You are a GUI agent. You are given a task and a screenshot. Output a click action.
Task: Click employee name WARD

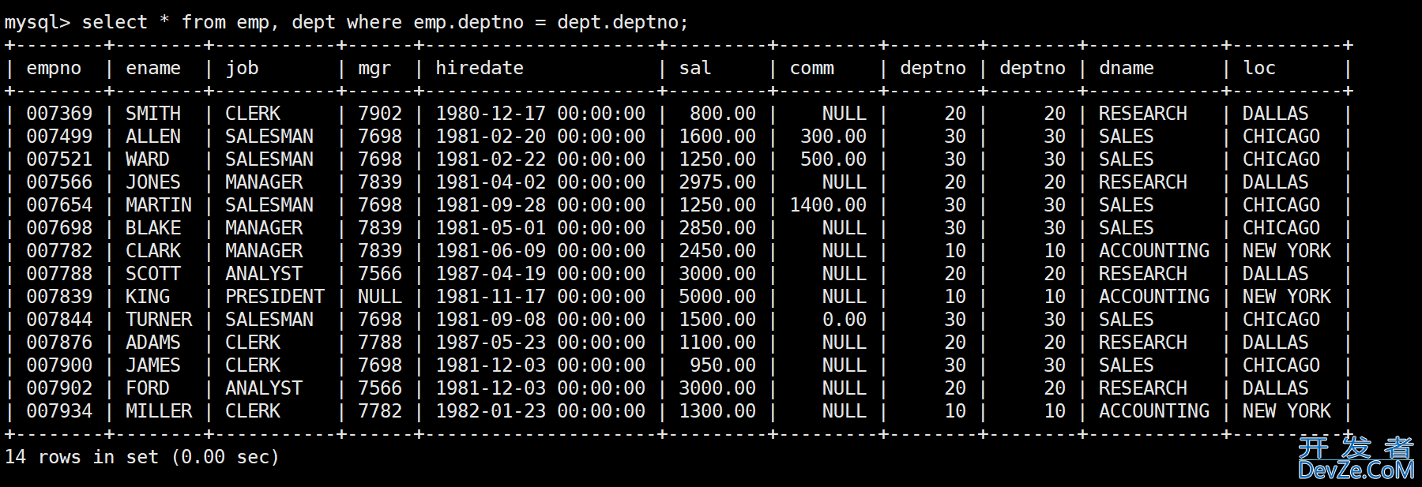148,159
